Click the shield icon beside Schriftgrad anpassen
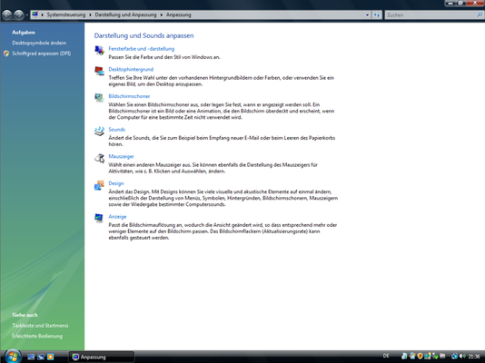Image resolution: width=485 pixels, height=363 pixels. pos(6,54)
